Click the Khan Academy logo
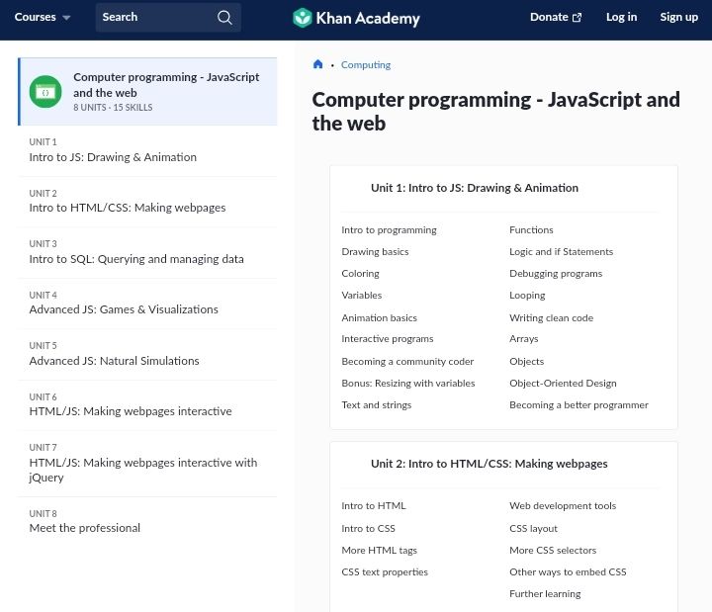 356,18
